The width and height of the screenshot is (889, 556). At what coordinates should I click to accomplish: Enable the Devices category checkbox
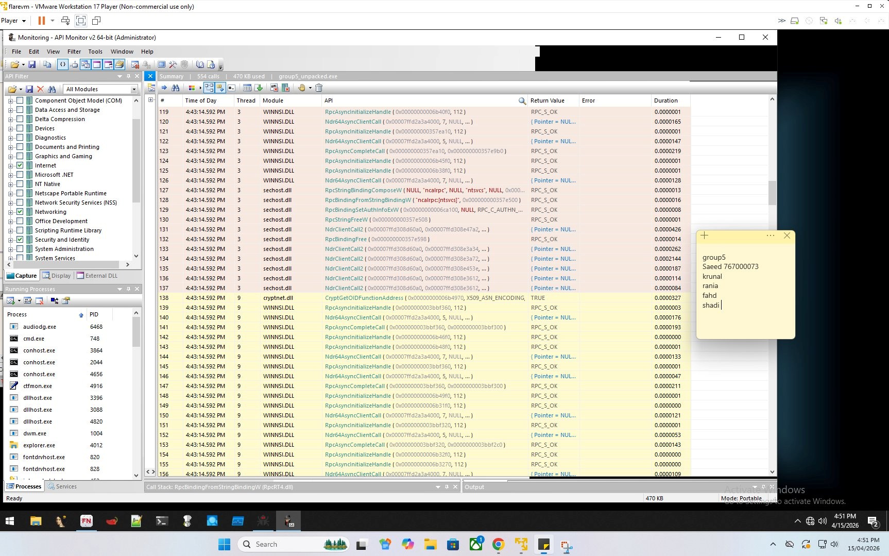(x=20, y=128)
